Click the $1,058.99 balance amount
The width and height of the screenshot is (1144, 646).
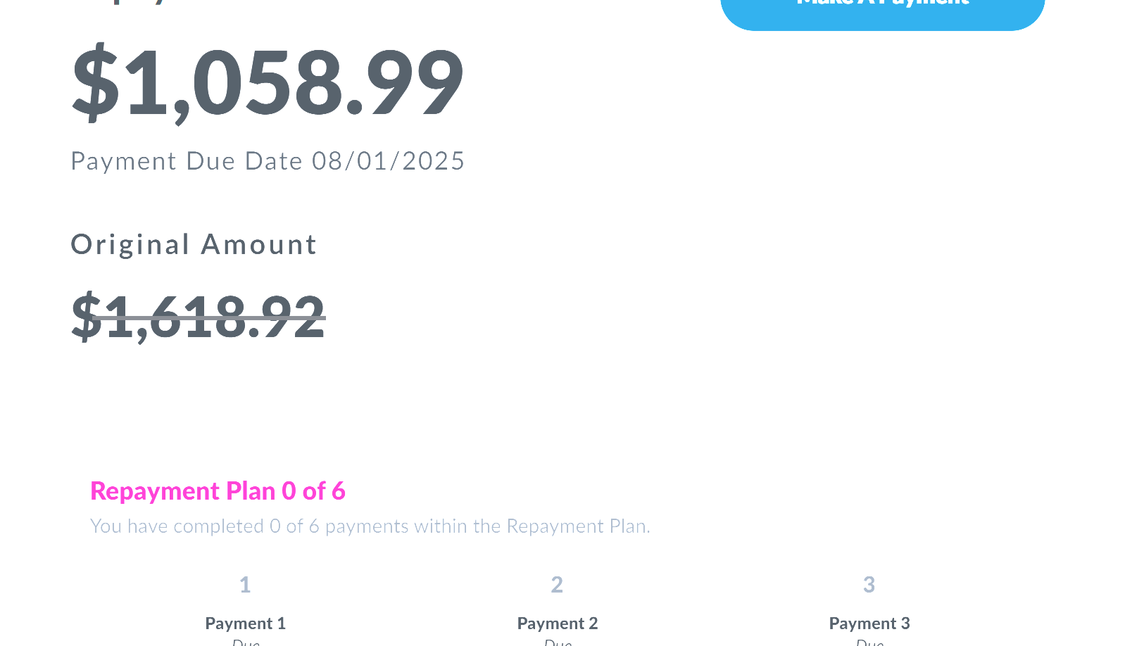[x=268, y=82]
